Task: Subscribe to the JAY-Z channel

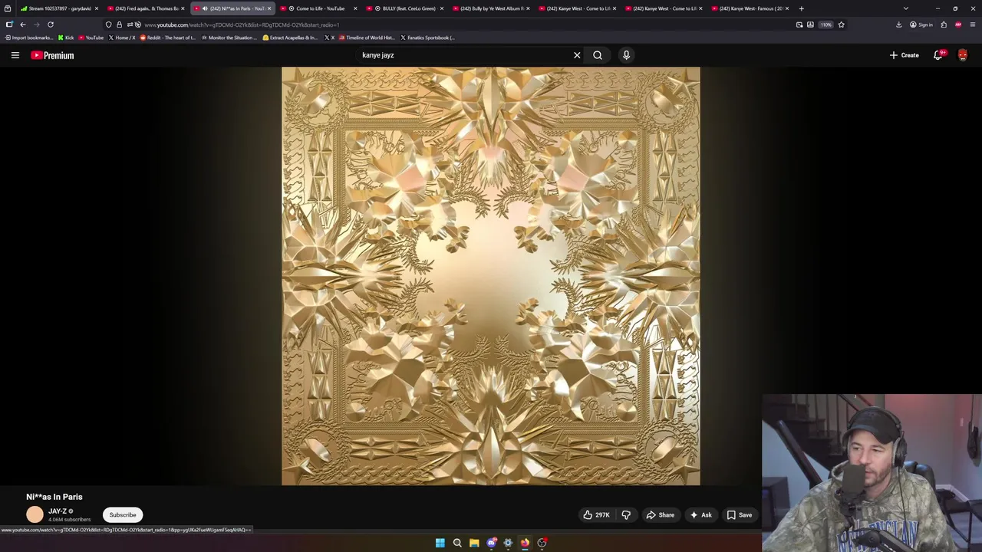Action: 123,515
